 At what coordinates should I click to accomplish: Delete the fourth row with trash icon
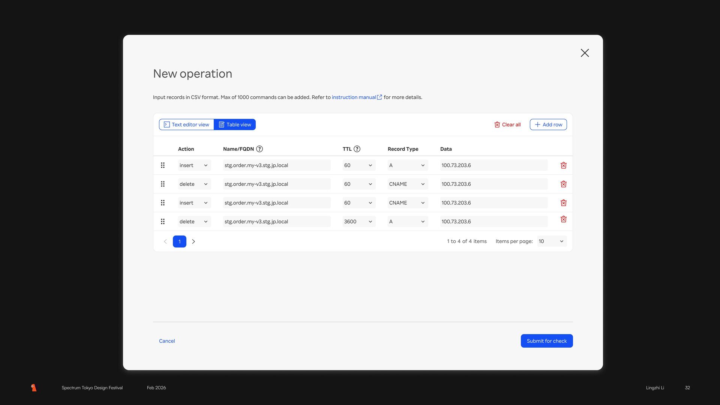tap(563, 219)
